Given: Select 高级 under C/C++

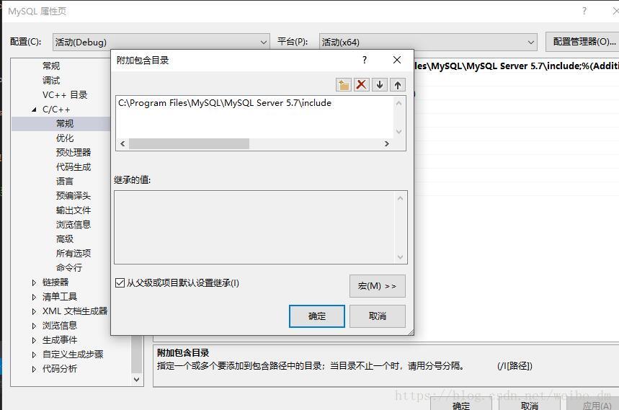Looking at the screenshot, I should pos(65,239).
